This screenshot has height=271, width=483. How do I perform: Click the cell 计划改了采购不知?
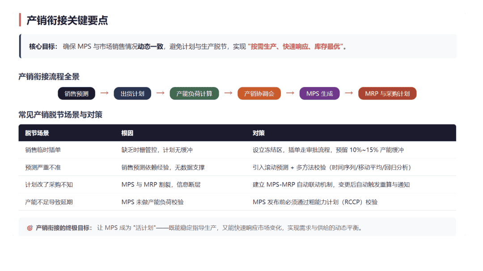(x=49, y=184)
